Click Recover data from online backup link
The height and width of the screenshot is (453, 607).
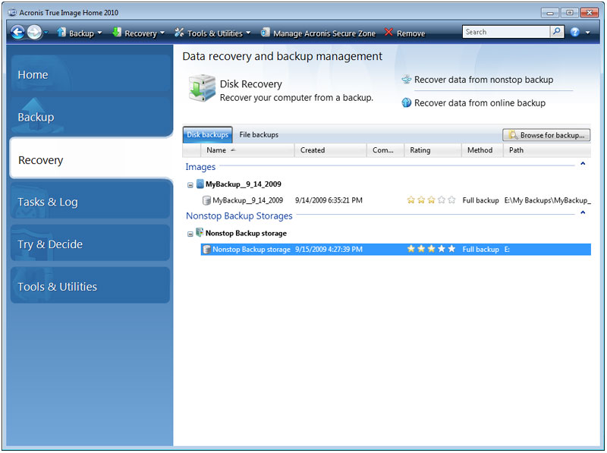(x=480, y=103)
